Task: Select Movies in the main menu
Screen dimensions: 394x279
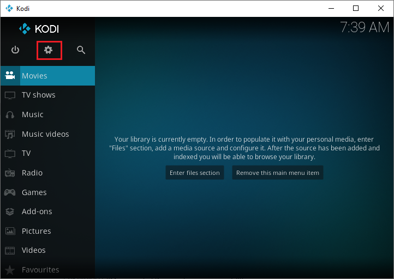Action: coord(47,76)
